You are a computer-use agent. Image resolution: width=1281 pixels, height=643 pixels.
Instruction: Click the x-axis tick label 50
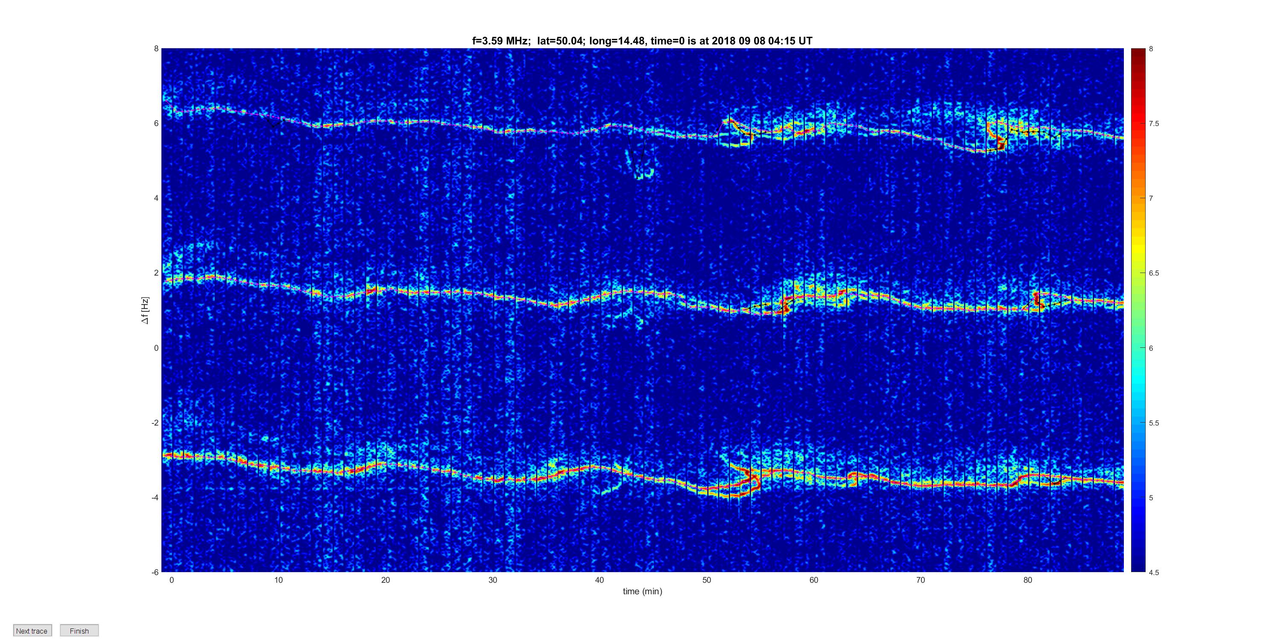click(x=707, y=580)
